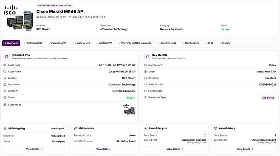
Task: View details of RFID Mapping card
Action: (34, 149)
